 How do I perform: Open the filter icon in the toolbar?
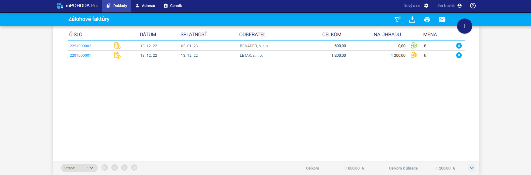pos(397,19)
